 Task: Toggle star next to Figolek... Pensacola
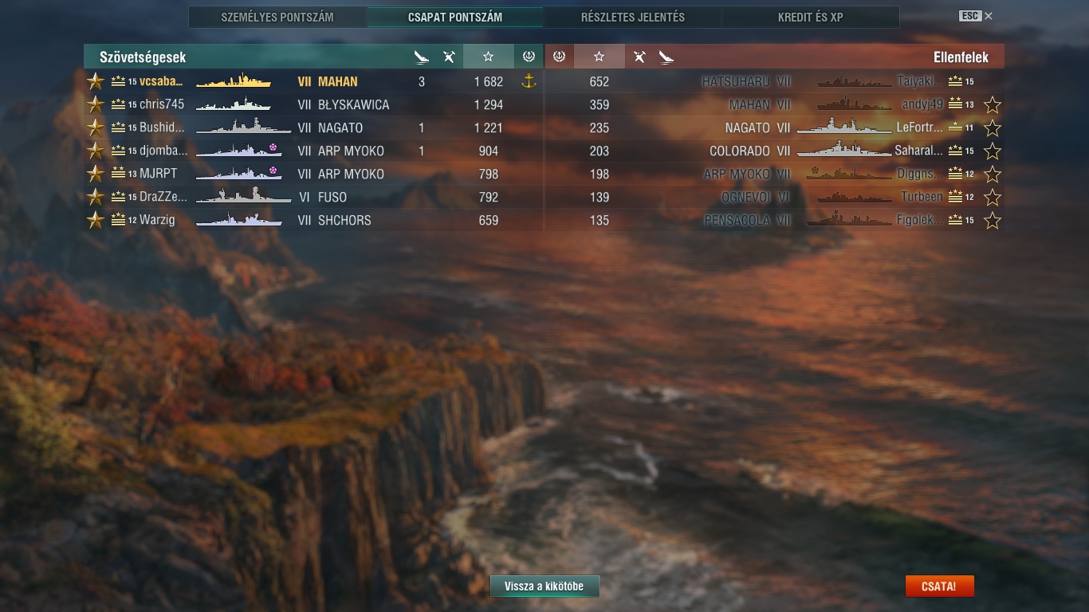992,221
